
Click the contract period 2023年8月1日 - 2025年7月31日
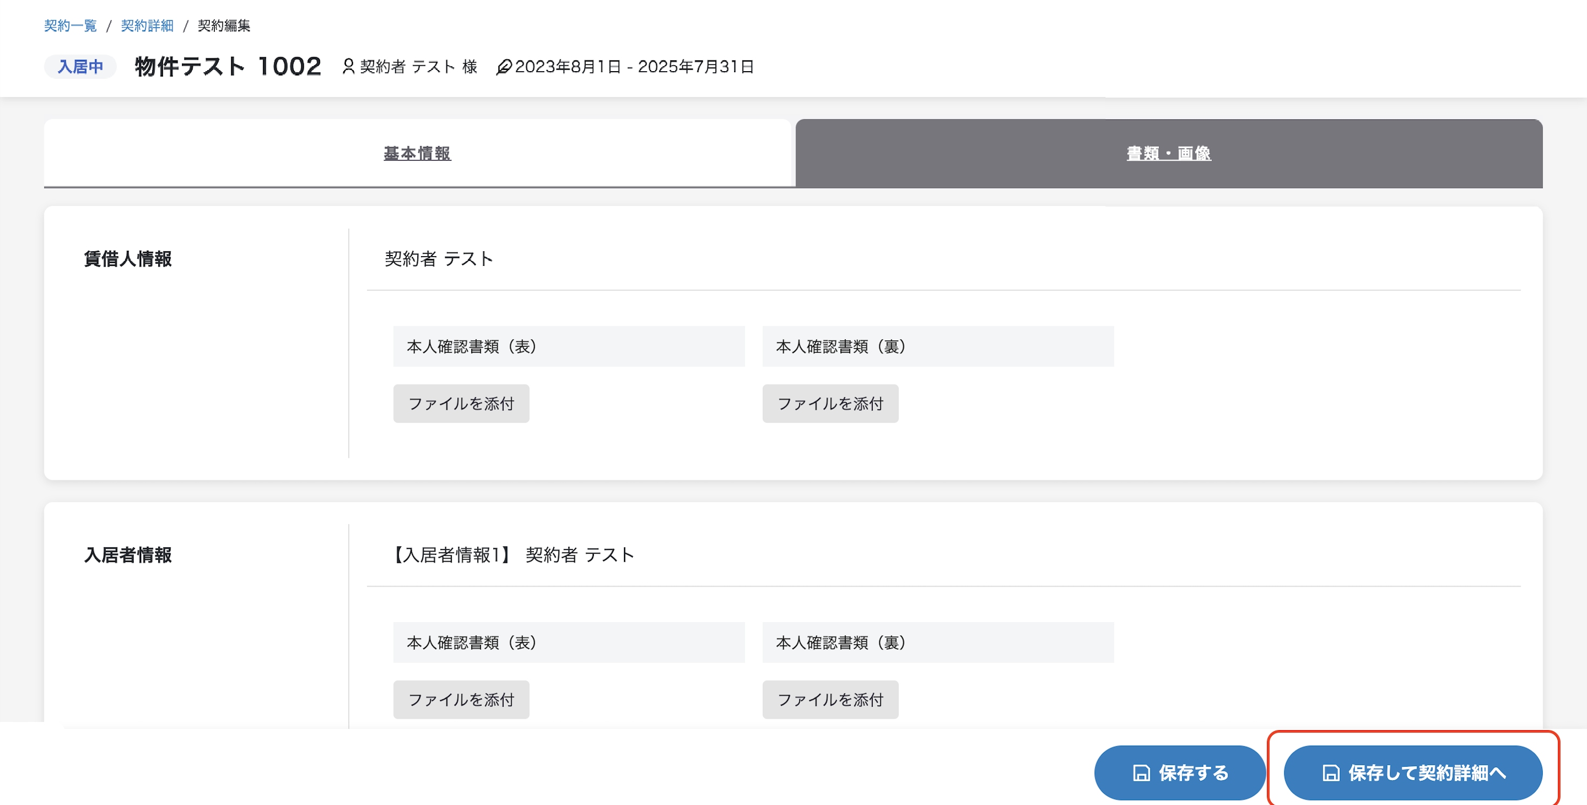pyautogui.click(x=635, y=66)
